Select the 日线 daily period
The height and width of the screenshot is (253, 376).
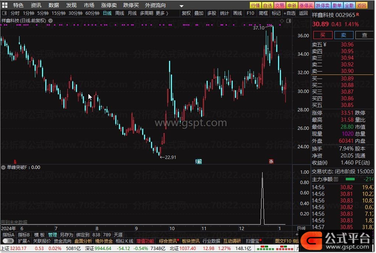point(107,13)
